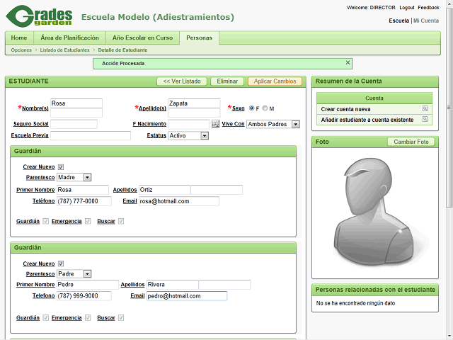Click the 'Escuela Previa' input field

tap(91, 135)
